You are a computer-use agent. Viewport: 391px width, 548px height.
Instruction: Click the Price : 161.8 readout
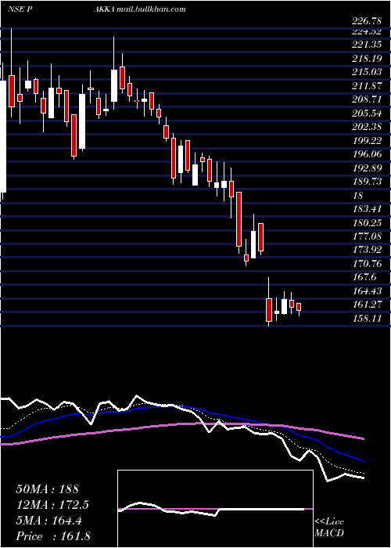53,536
